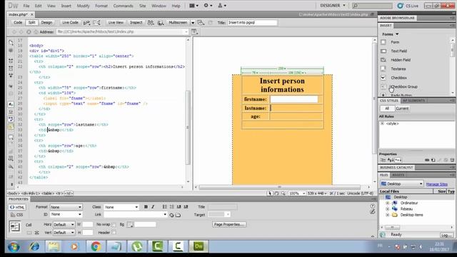Click the Dreamweaver taskbar icon
The height and width of the screenshot is (257, 457).
click(x=199, y=246)
